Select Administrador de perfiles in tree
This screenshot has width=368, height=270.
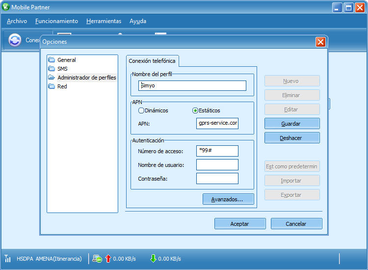86,78
